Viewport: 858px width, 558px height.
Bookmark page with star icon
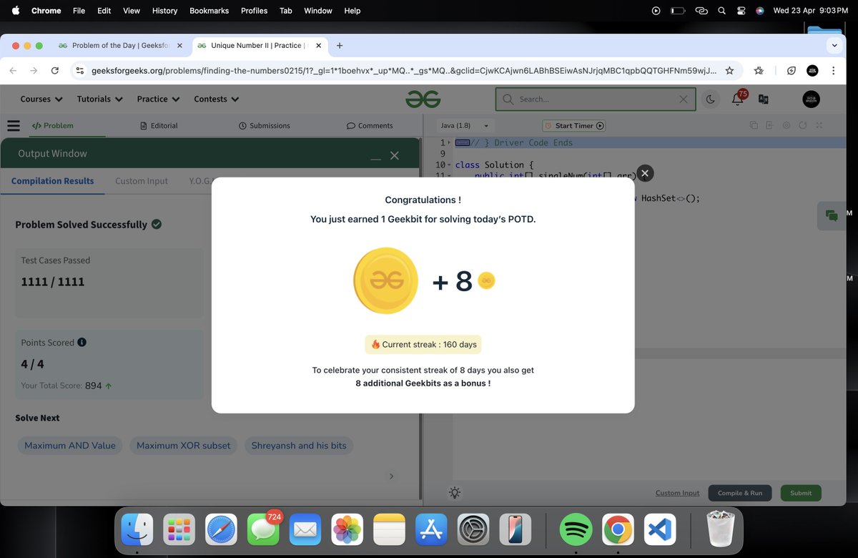click(x=729, y=71)
